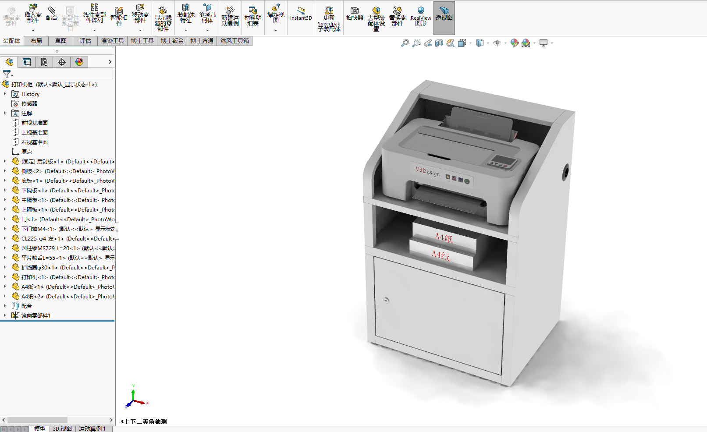Expand the 后封板<1> component node

tap(5, 161)
